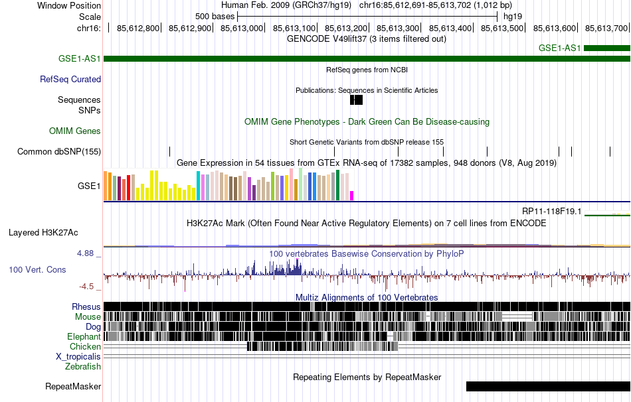Click the RepeatMasker track label
The image size is (631, 402).
[x=73, y=386]
